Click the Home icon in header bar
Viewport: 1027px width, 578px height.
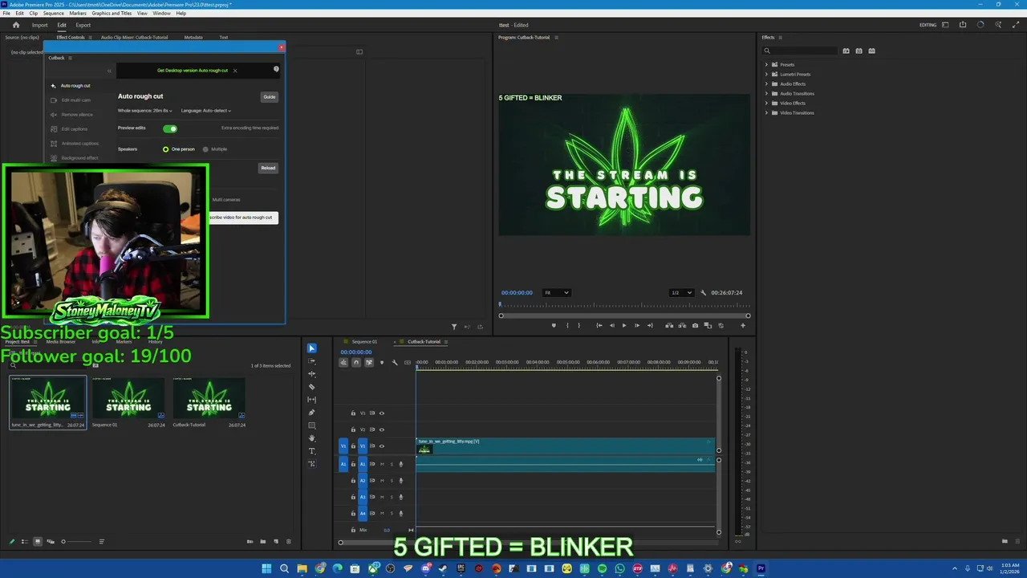click(15, 25)
